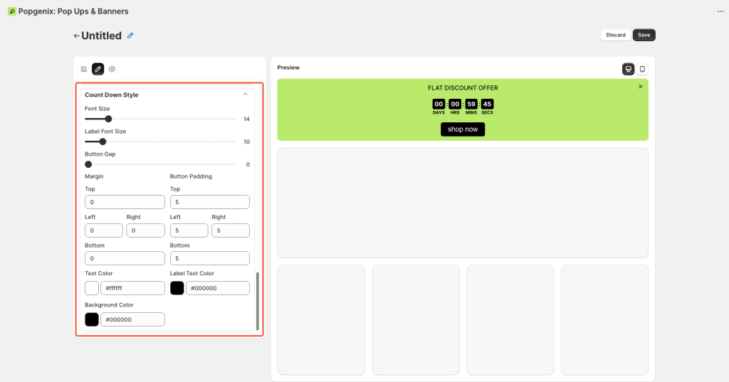Viewport: 729px width, 382px height.
Task: Click the countdown HRS box
Action: click(455, 104)
